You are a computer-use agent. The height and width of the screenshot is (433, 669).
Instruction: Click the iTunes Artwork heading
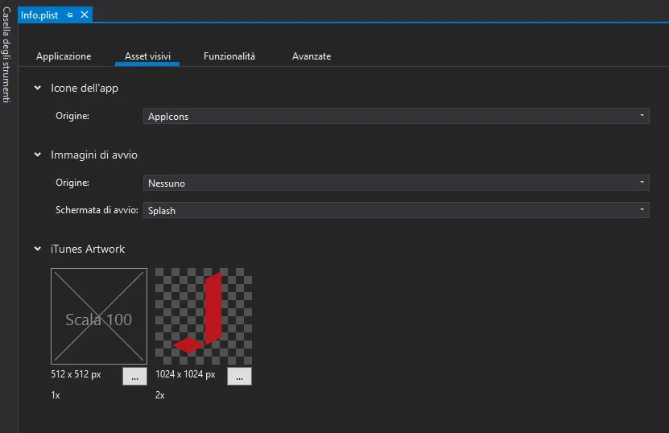[x=88, y=249]
